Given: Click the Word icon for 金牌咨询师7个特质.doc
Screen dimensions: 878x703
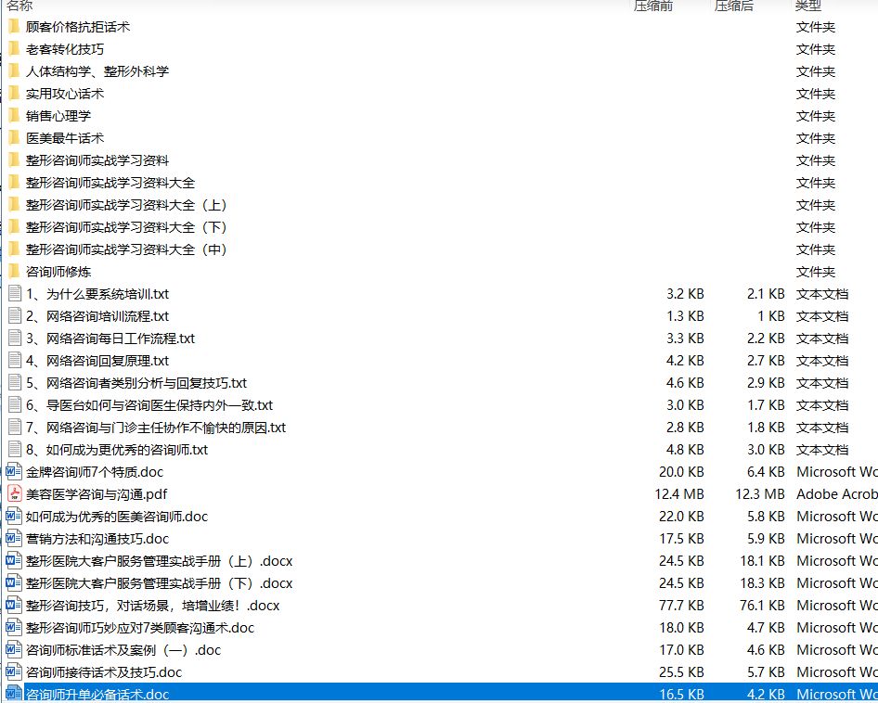Looking at the screenshot, I should (x=13, y=472).
